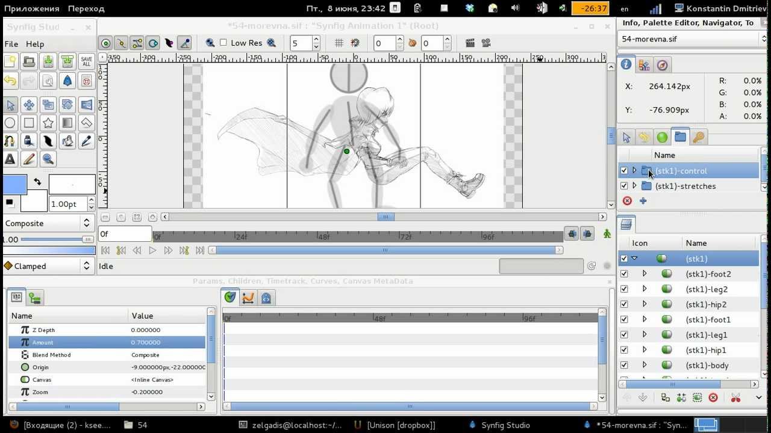The width and height of the screenshot is (771, 433).
Task: Select the Polygon tool
Action: tap(86, 123)
